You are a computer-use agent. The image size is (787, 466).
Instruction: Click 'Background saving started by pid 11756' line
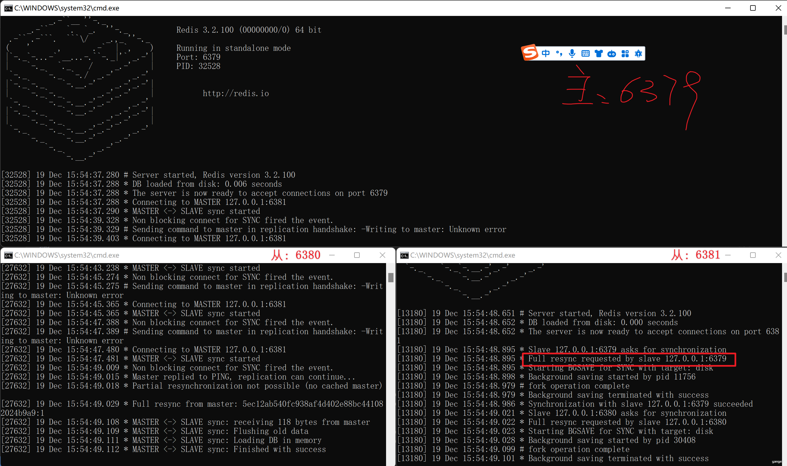546,377
